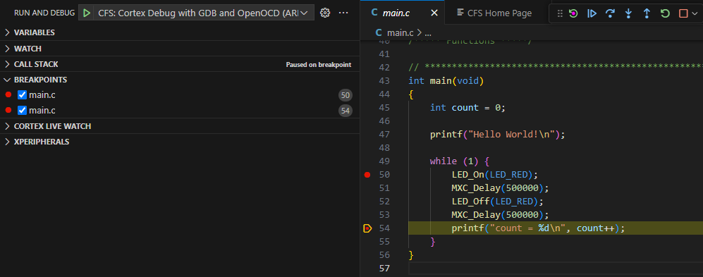
Task: Uncheck the main.c line 54 breakpoint checkbox
Action: [x=22, y=110]
